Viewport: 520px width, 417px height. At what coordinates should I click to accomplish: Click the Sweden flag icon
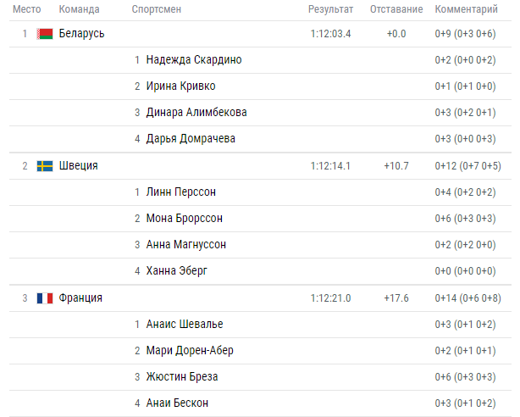click(45, 166)
